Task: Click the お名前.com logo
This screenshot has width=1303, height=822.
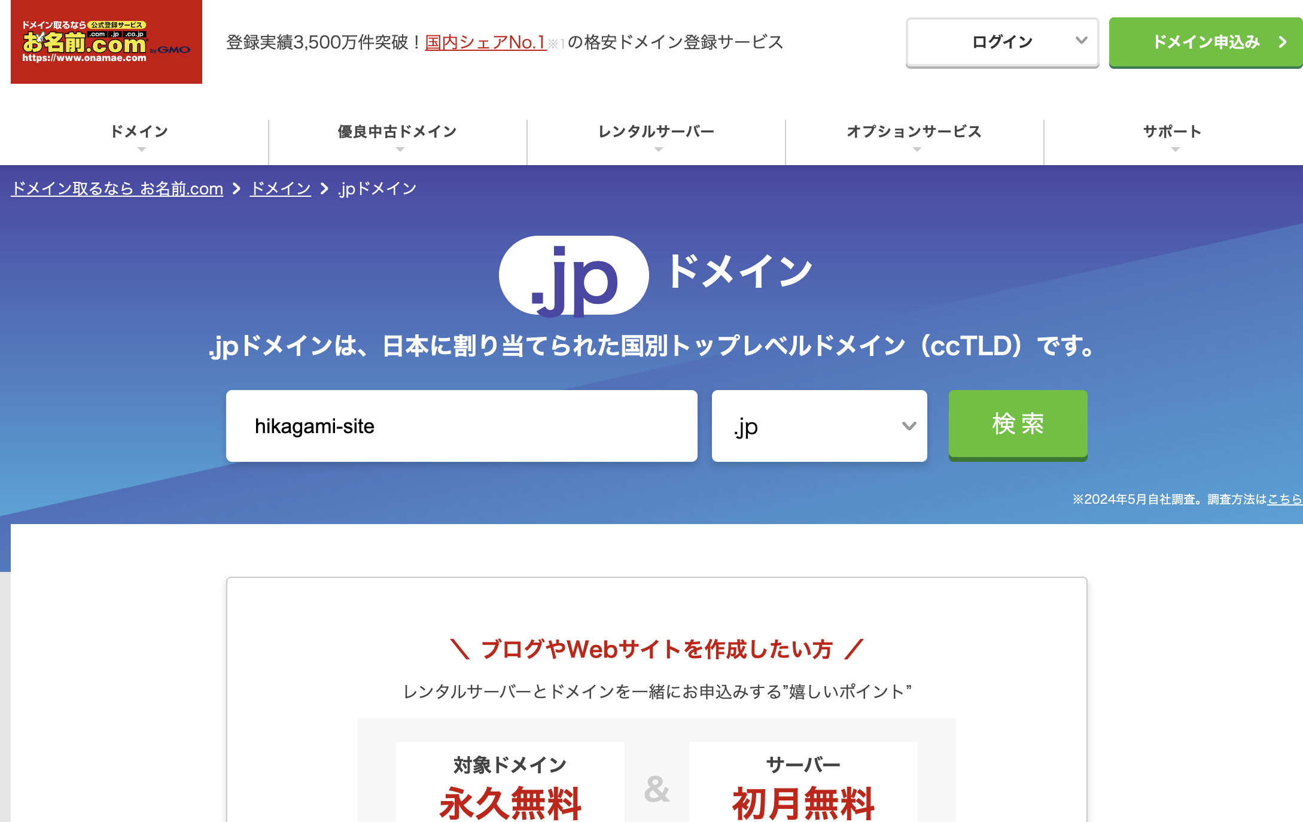Action: click(x=106, y=43)
